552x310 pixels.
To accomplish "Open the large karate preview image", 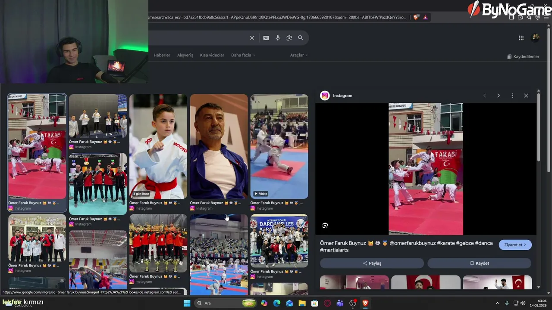I will [x=426, y=169].
